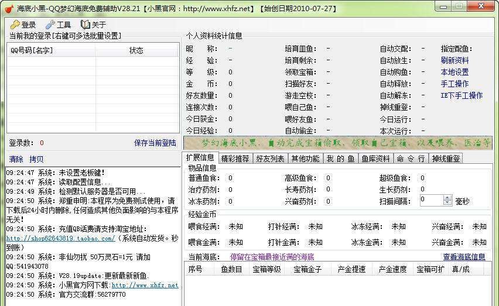Open the 工具 wrench menu
This screenshot has height=306, width=499.
(x=58, y=25)
